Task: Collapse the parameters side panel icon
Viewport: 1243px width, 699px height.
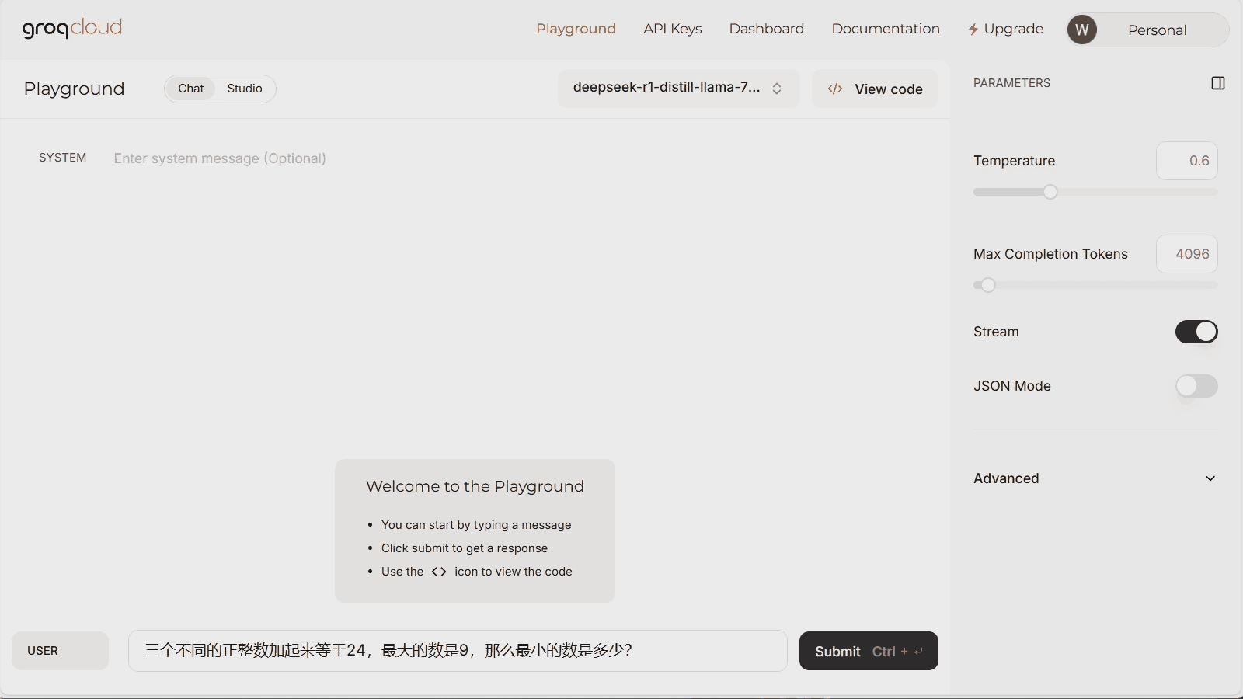Action: [1217, 83]
